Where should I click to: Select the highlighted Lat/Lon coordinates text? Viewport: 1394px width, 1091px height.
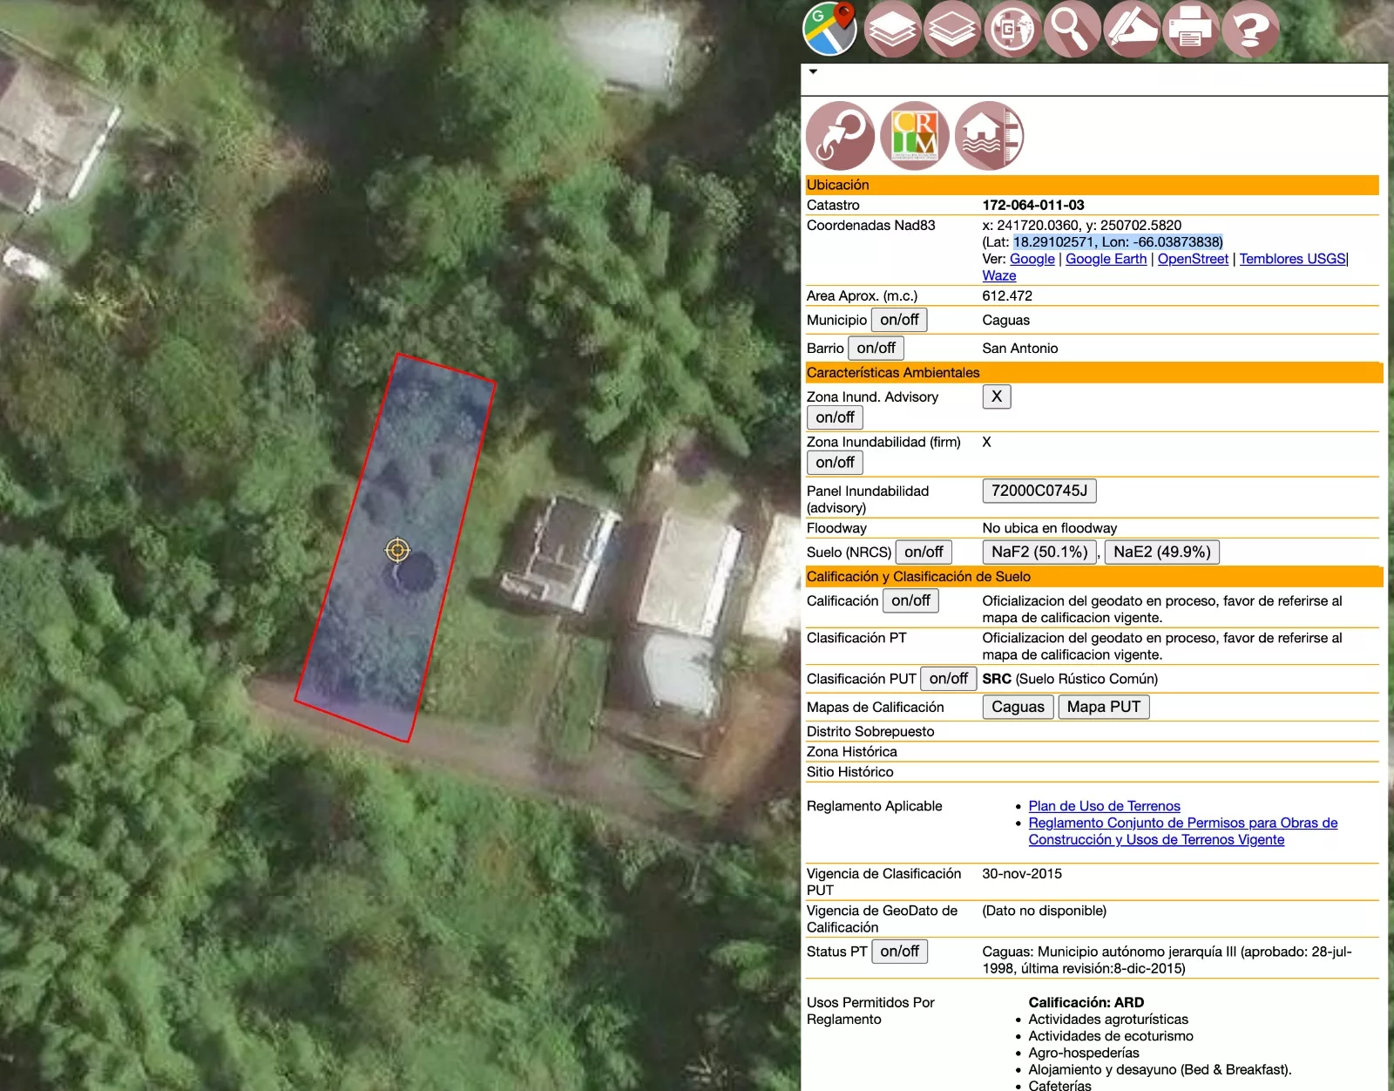pyautogui.click(x=1118, y=241)
